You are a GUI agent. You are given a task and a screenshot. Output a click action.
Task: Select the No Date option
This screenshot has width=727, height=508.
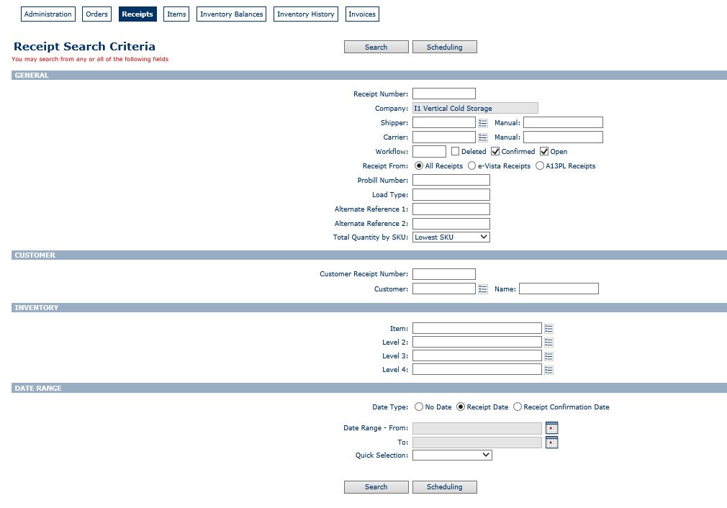click(x=419, y=407)
